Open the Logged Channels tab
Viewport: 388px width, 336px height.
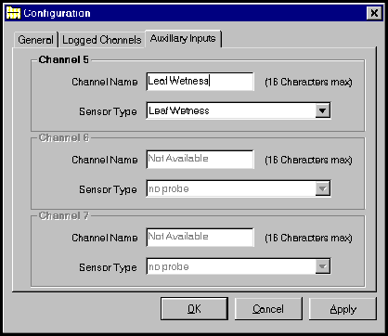[x=102, y=40]
